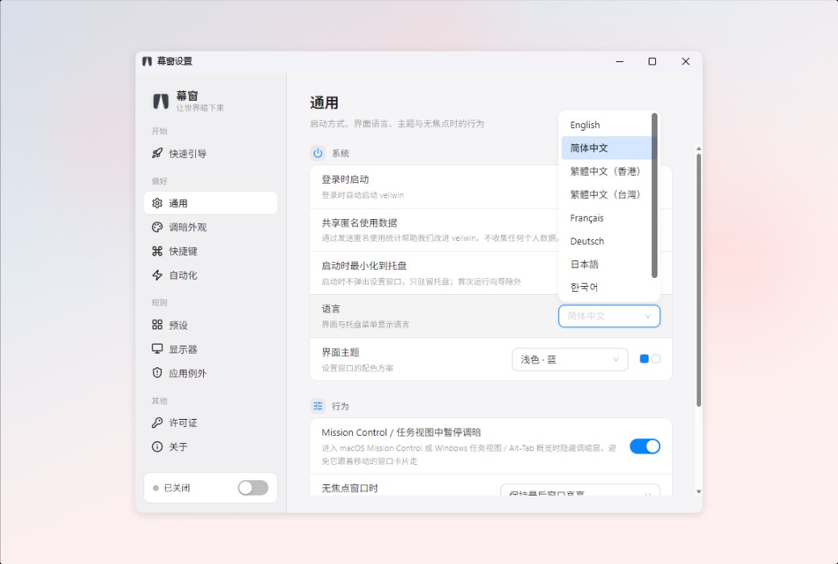Viewport: 838px width, 564px height.
Task: Open the 快捷键 settings page
Action: pos(210,251)
